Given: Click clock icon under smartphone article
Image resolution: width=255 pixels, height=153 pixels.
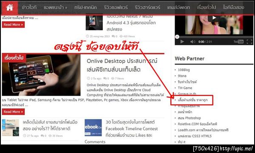Looking at the screenshot, I should [25, 136].
